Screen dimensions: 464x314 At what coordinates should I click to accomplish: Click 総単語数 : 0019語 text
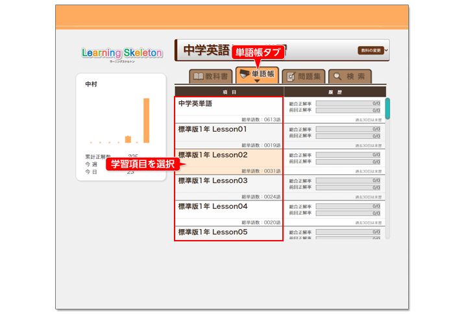(261, 145)
